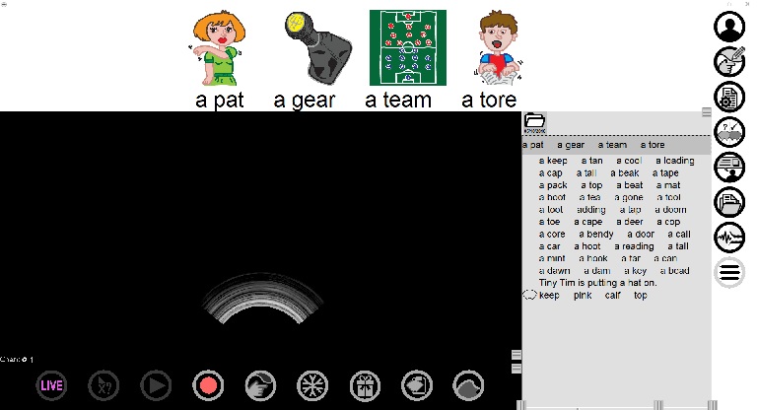757x410 pixels.
Task: Open the user profile icon
Action: tap(729, 27)
